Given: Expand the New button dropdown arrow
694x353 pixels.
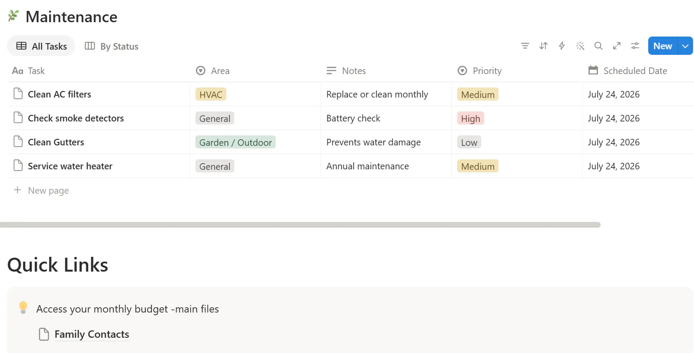Looking at the screenshot, I should tap(685, 46).
